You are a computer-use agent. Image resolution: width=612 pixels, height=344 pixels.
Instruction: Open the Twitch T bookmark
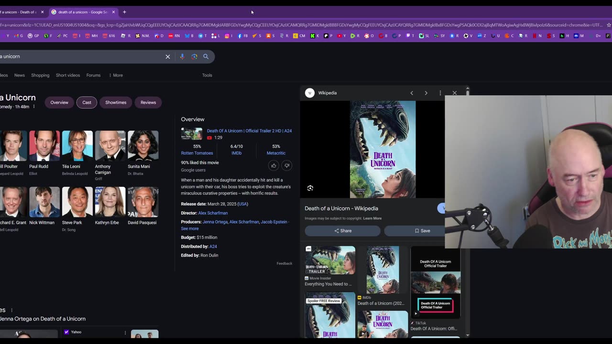[410, 35]
